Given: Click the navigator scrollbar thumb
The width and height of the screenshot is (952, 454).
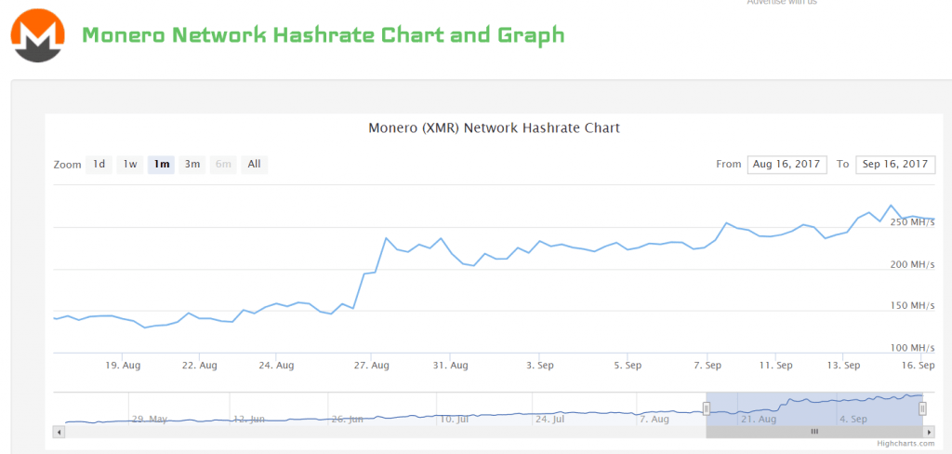Looking at the screenshot, I should tap(814, 432).
